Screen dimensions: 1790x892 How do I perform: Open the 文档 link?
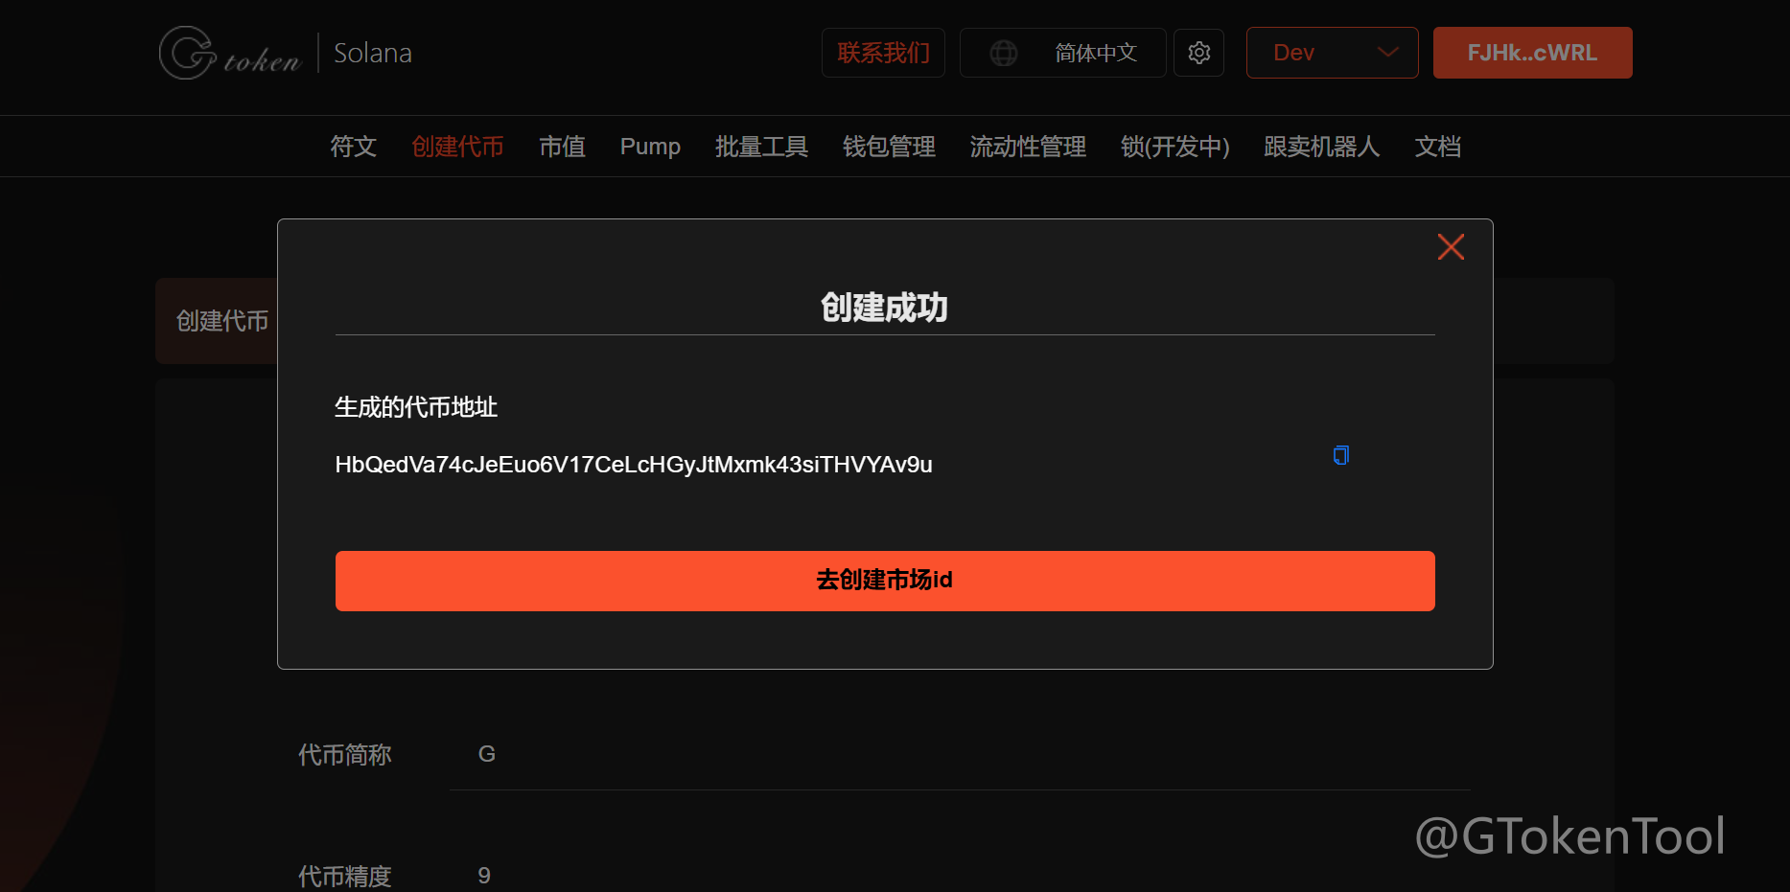coord(1437,147)
